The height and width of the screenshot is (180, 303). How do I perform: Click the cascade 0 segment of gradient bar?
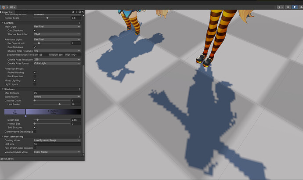[x=15, y=112]
